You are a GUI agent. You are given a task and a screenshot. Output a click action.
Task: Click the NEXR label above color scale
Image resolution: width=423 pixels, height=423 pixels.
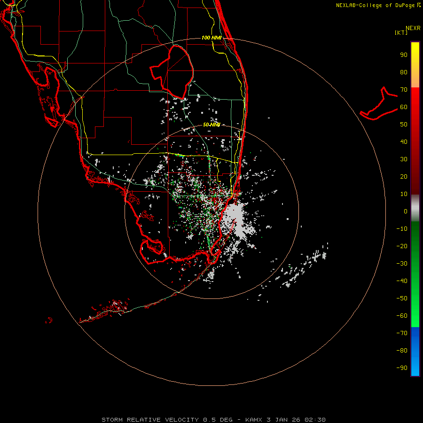tap(413, 28)
